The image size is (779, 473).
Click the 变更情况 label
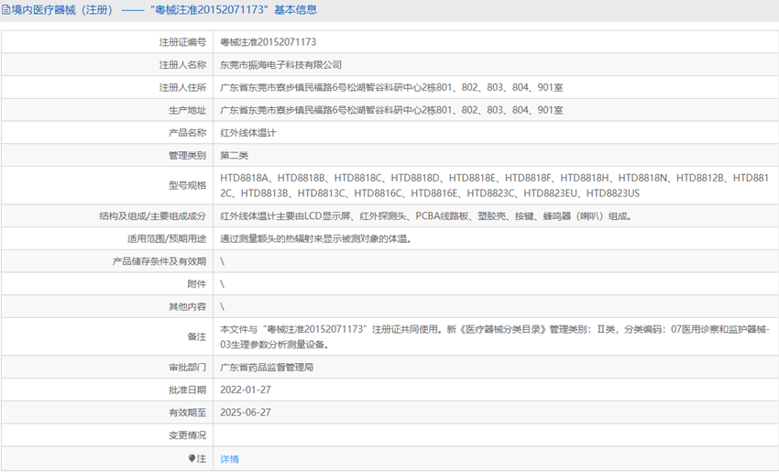pyautogui.click(x=187, y=435)
